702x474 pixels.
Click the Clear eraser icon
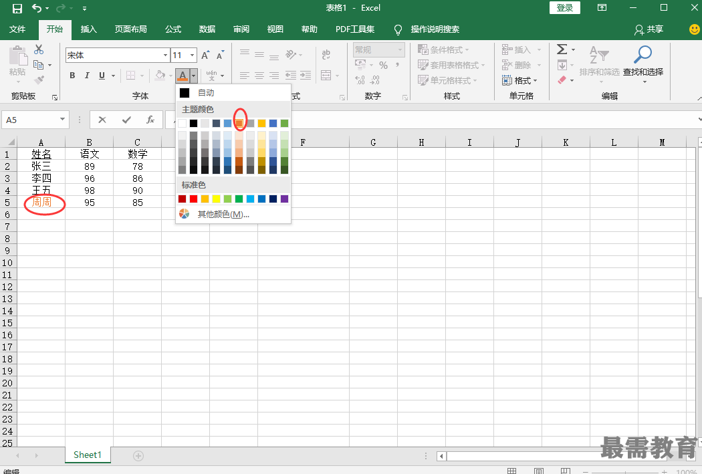point(562,80)
